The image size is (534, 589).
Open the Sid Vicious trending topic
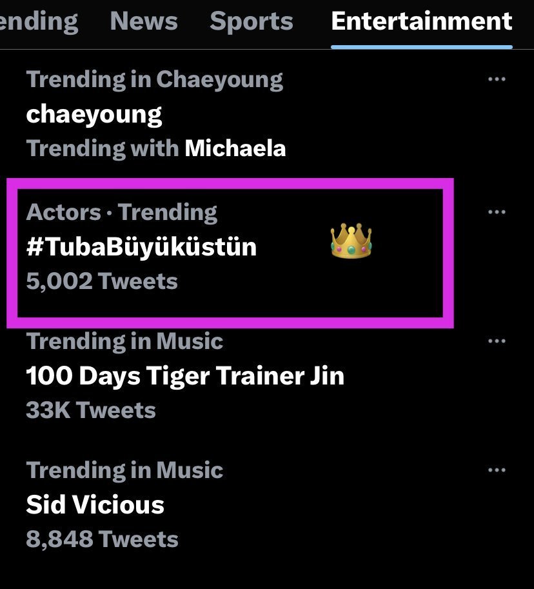coord(95,504)
